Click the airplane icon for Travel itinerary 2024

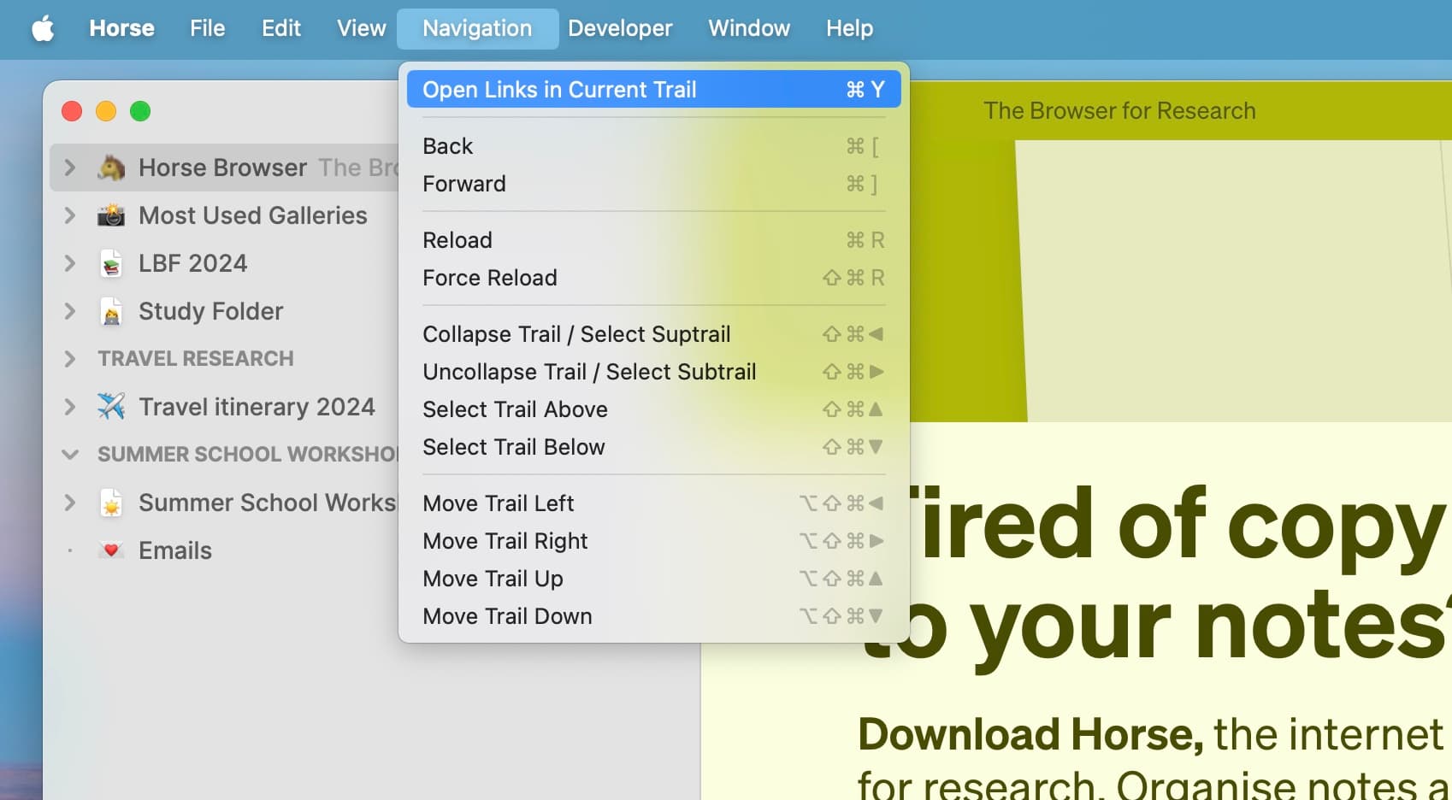tap(110, 407)
